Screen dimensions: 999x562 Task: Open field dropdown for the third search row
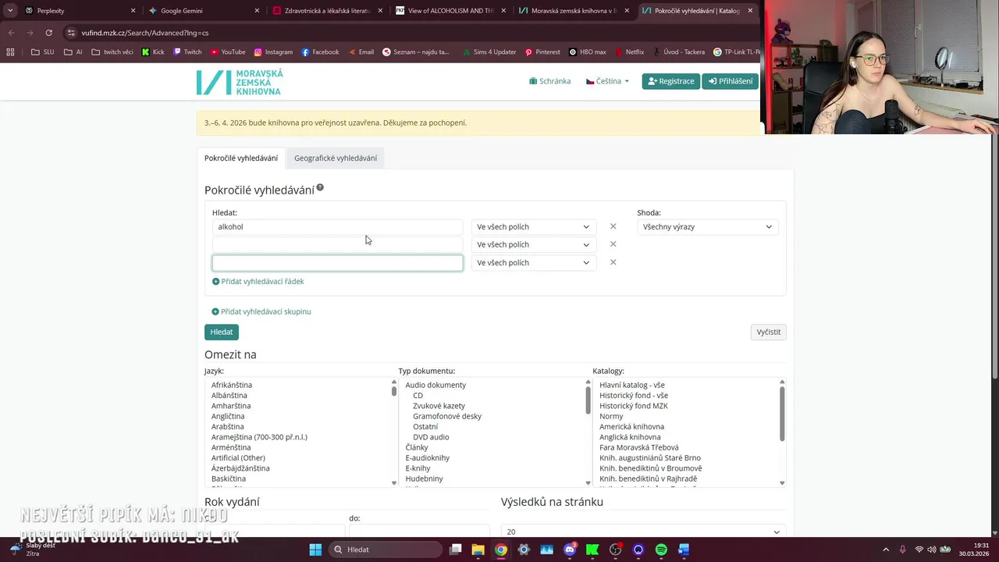(x=533, y=263)
